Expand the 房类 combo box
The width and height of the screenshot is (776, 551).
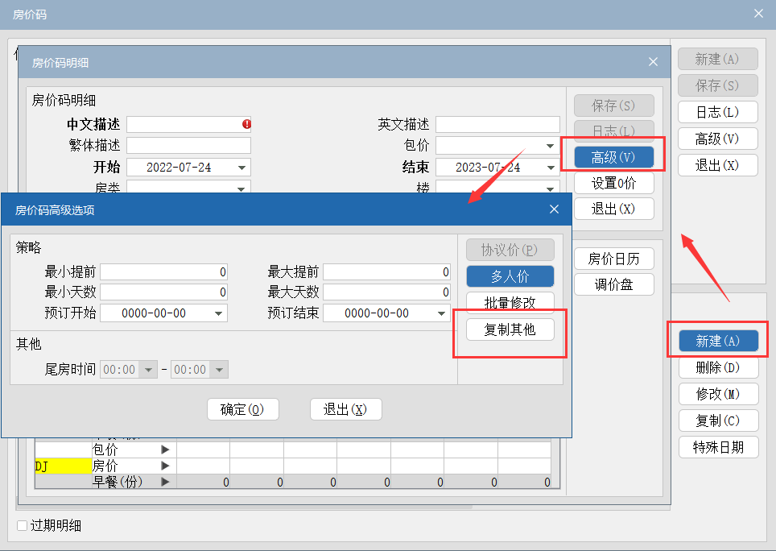coord(241,188)
